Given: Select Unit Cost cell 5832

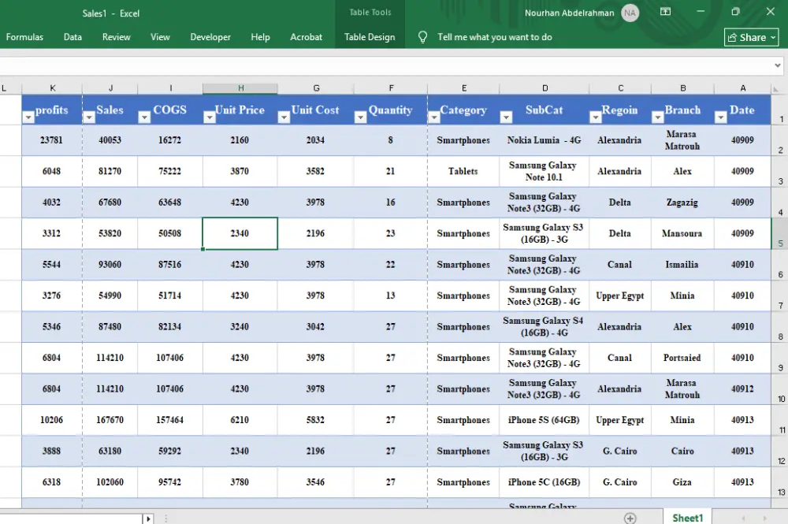Looking at the screenshot, I should 316,420.
